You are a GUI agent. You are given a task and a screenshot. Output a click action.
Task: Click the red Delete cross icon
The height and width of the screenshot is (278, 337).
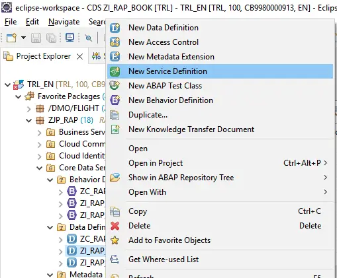[x=115, y=226]
